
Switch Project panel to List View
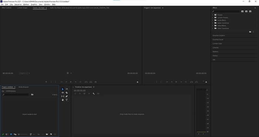(7, 134)
